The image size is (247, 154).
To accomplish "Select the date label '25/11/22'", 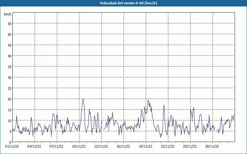I will (x=190, y=147).
